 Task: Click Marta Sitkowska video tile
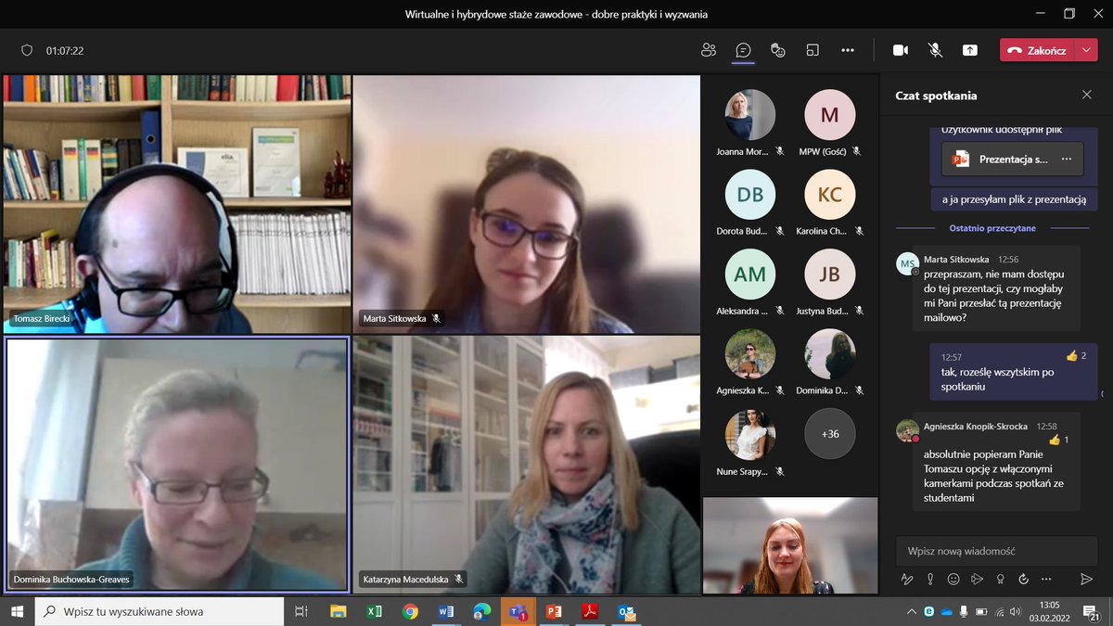pyautogui.click(x=527, y=204)
